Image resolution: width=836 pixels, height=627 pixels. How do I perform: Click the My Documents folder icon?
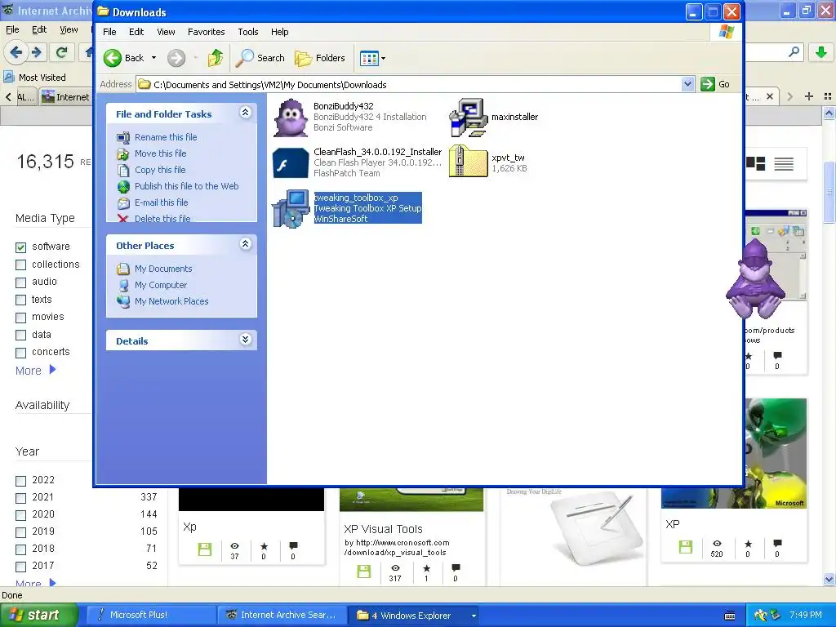click(123, 269)
